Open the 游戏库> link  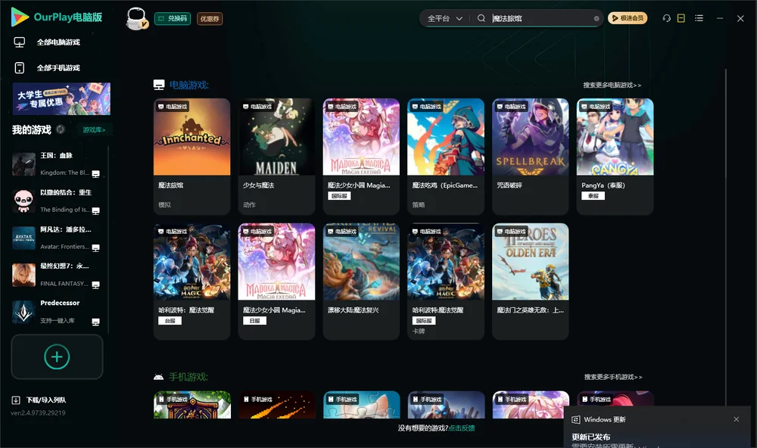94,130
